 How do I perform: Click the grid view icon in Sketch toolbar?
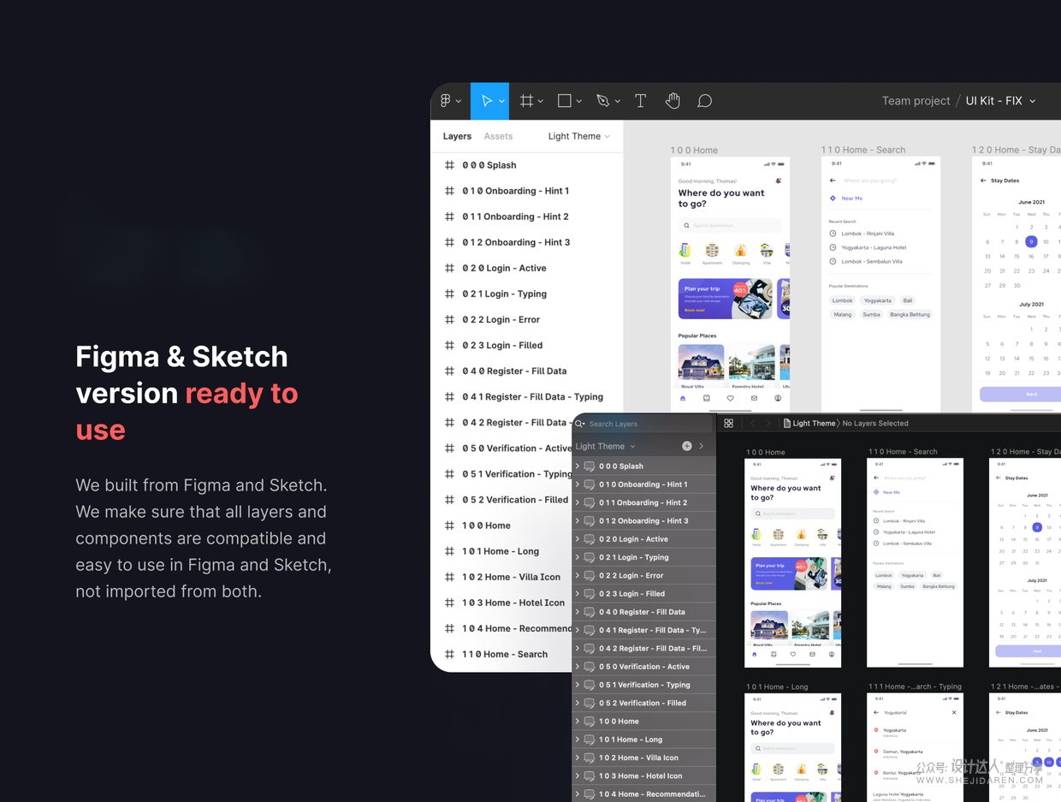728,424
